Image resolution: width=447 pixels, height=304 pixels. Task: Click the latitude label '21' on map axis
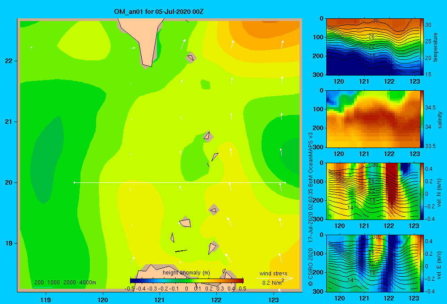pyautogui.click(x=9, y=122)
